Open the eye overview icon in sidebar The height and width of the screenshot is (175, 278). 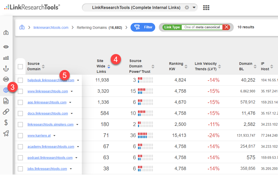(x=6, y=47)
